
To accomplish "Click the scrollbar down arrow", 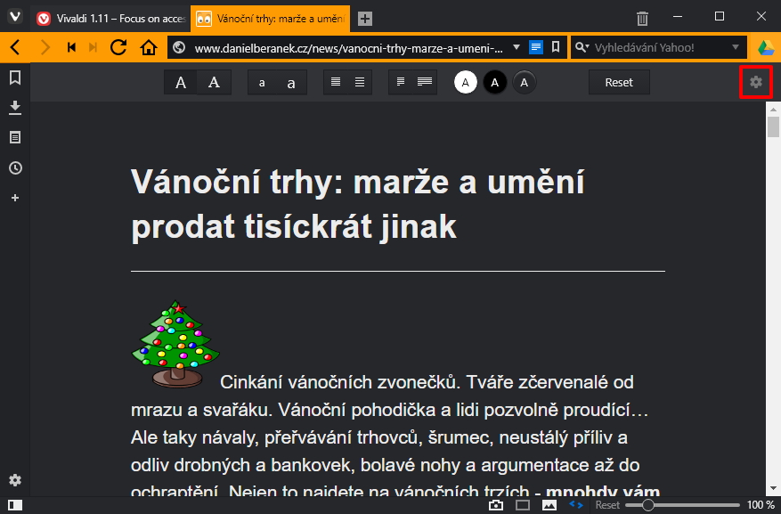I will tap(773, 488).
